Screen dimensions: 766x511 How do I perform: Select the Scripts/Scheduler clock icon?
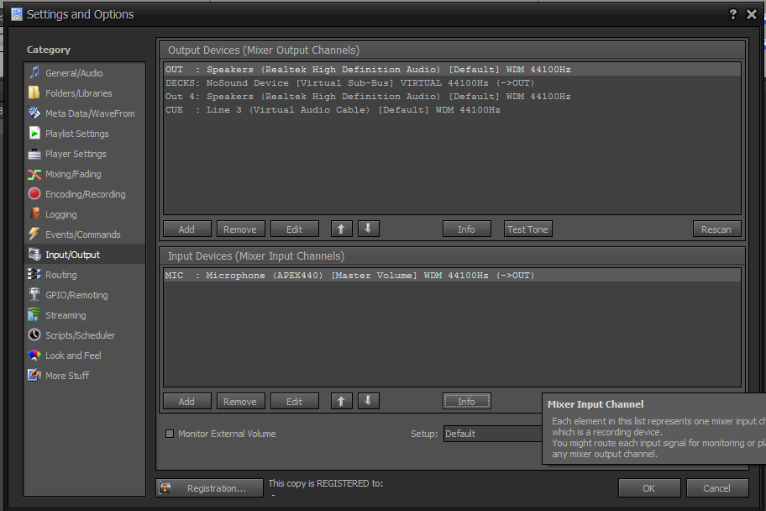[35, 335]
